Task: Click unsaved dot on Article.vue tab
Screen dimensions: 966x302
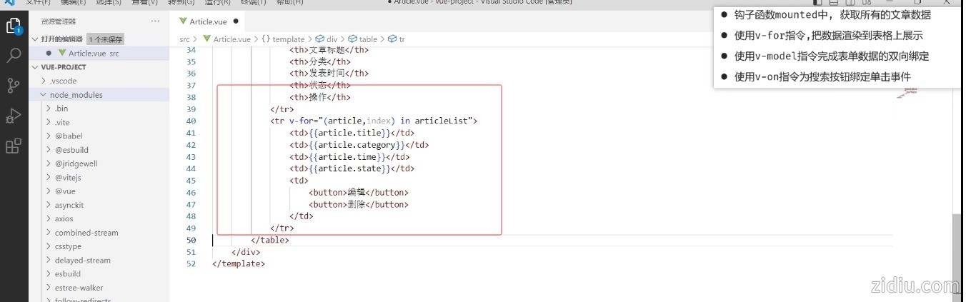Action: pyautogui.click(x=236, y=21)
